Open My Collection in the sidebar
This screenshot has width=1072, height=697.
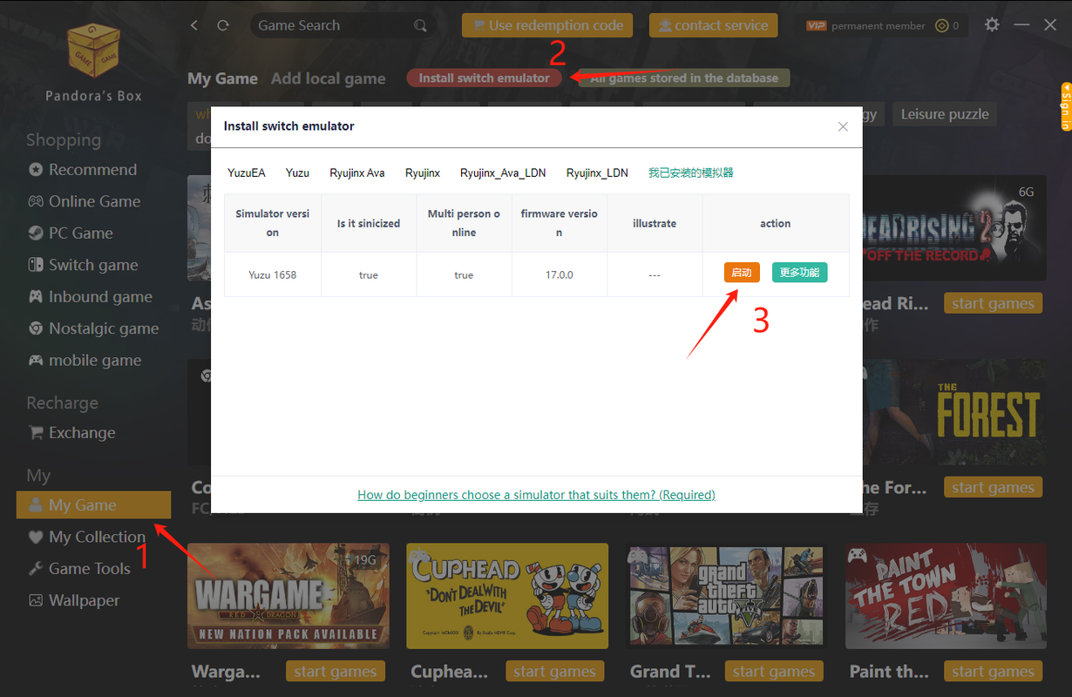click(86, 537)
